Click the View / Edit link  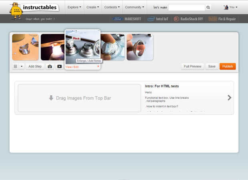tap(72, 67)
